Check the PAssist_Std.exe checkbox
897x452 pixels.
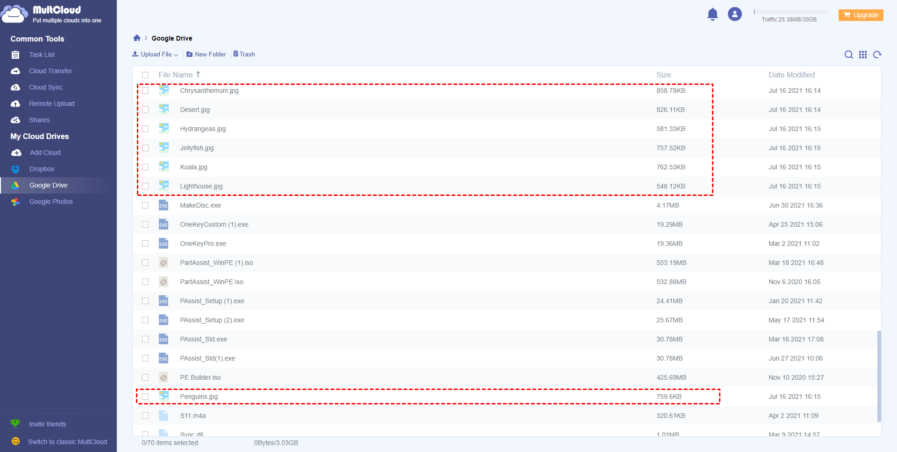point(145,339)
